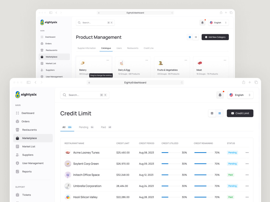Image resolution: width=270 pixels, height=202 pixels.
Task: Open the Credit Line tab
Action: [148, 48]
